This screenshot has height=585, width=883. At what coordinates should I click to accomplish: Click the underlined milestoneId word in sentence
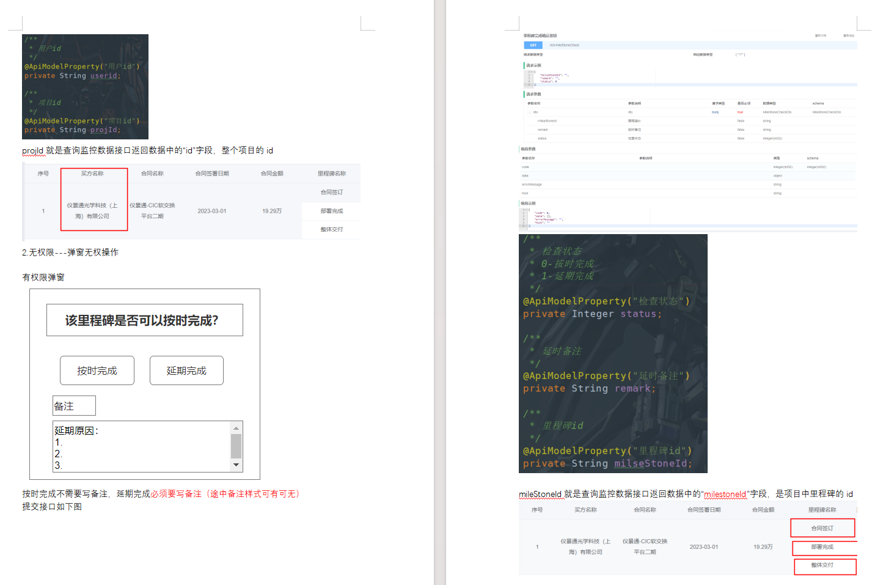pyautogui.click(x=725, y=494)
